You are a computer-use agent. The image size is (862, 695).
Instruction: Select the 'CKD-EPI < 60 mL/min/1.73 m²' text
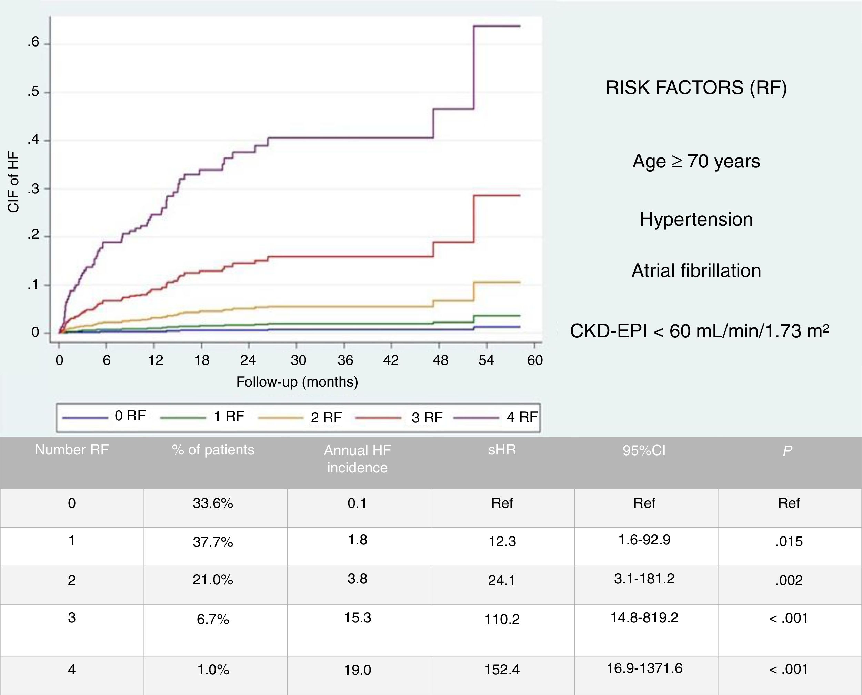pos(699,331)
